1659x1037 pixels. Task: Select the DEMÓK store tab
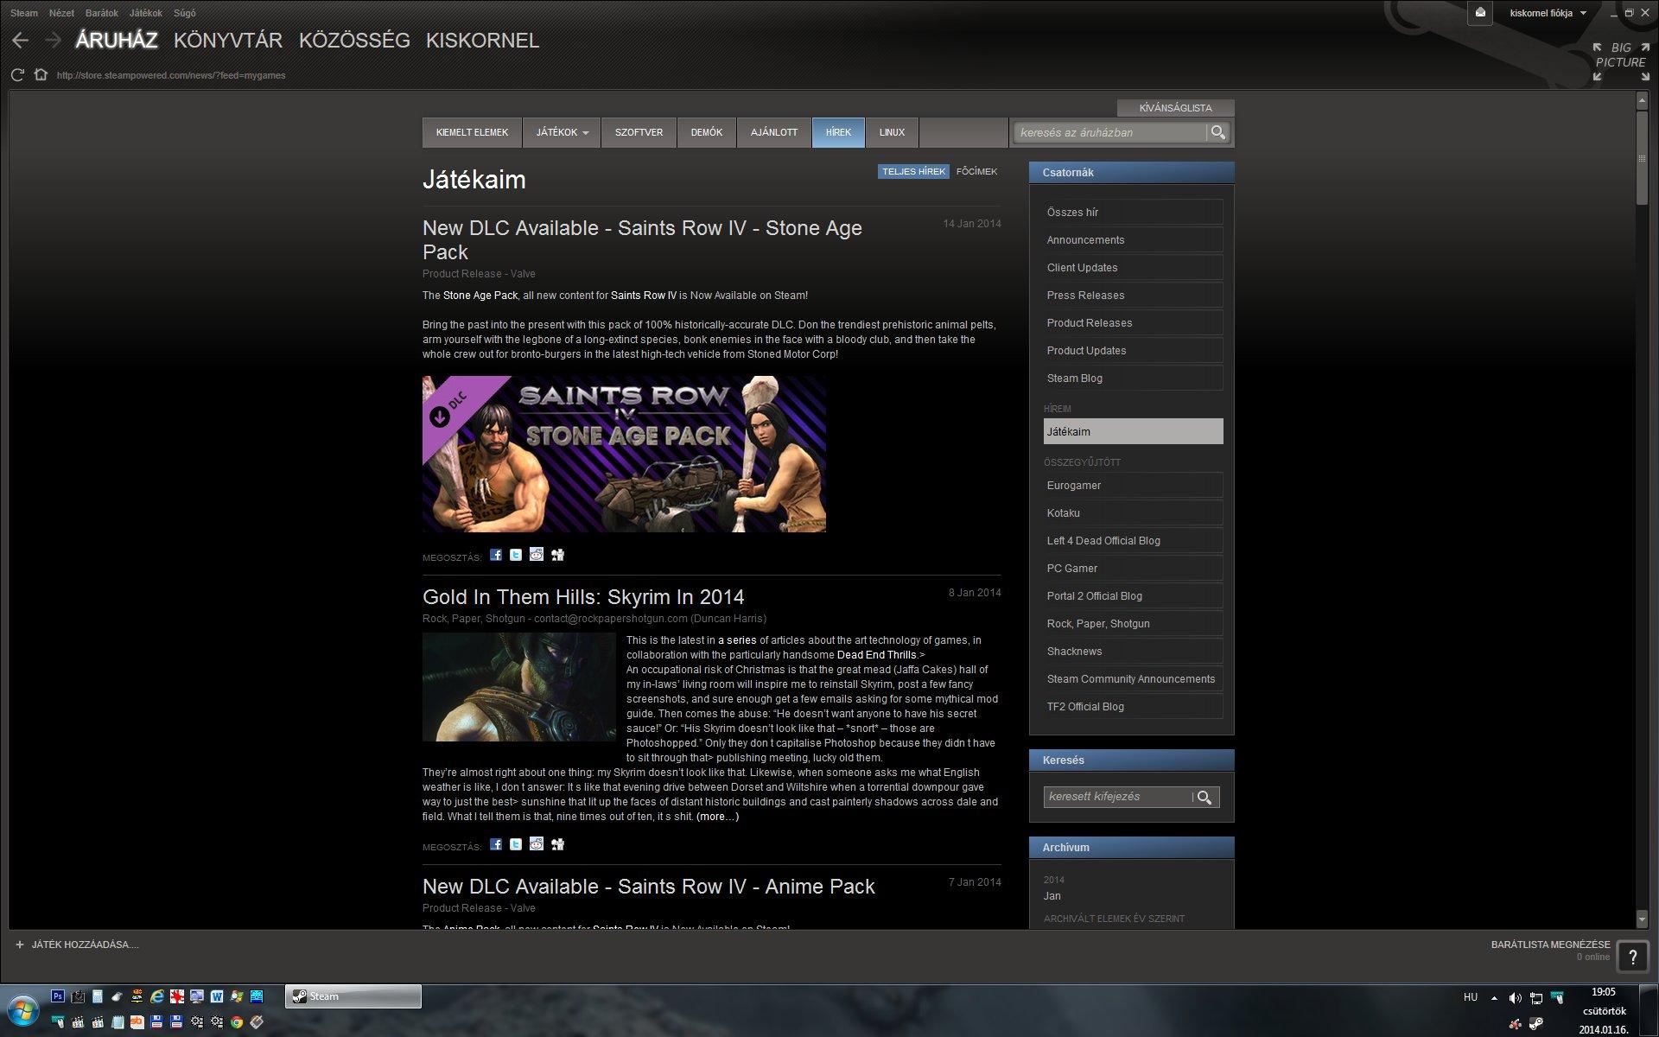pos(706,132)
